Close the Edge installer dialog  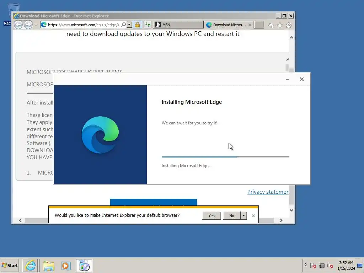pyautogui.click(x=301, y=79)
